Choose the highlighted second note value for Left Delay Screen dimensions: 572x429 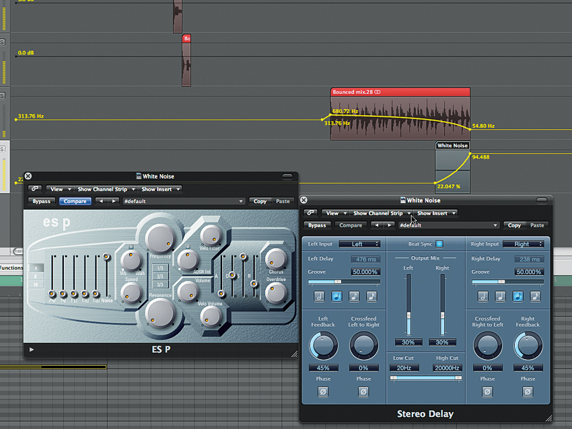[336, 297]
